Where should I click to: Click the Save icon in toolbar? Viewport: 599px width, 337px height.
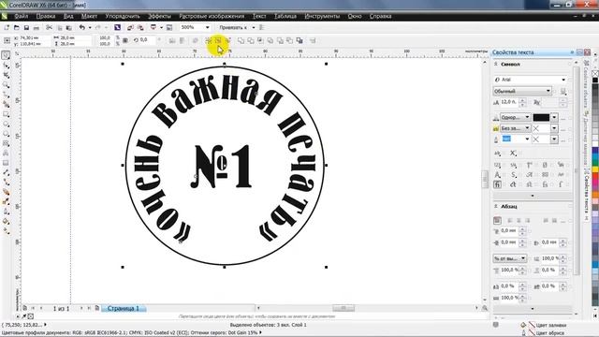point(26,27)
